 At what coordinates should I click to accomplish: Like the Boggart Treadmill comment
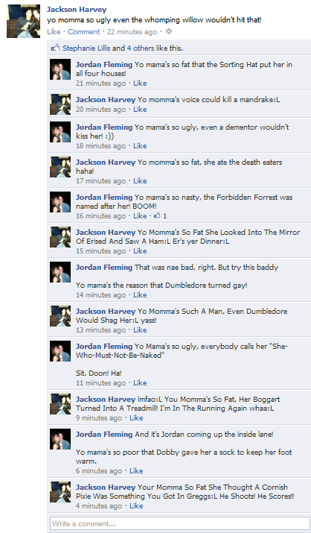coord(136,417)
